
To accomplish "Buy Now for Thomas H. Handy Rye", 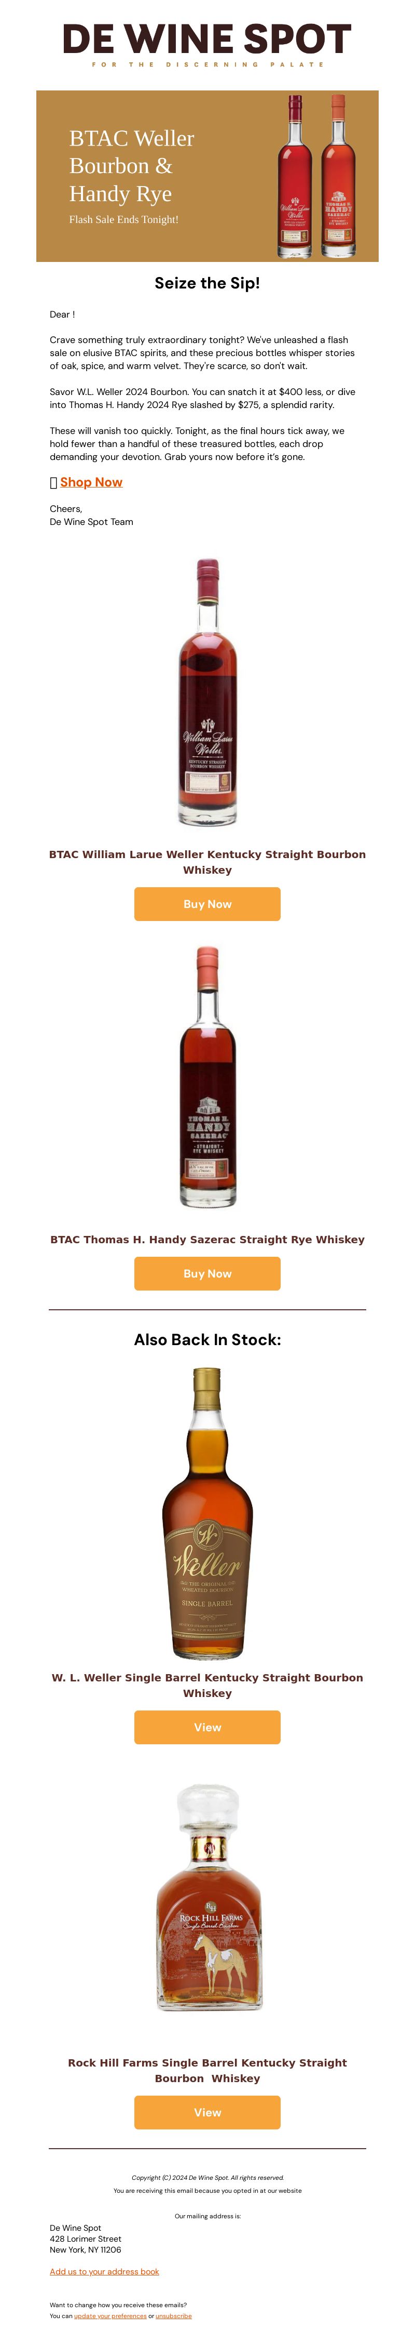I will [207, 1273].
